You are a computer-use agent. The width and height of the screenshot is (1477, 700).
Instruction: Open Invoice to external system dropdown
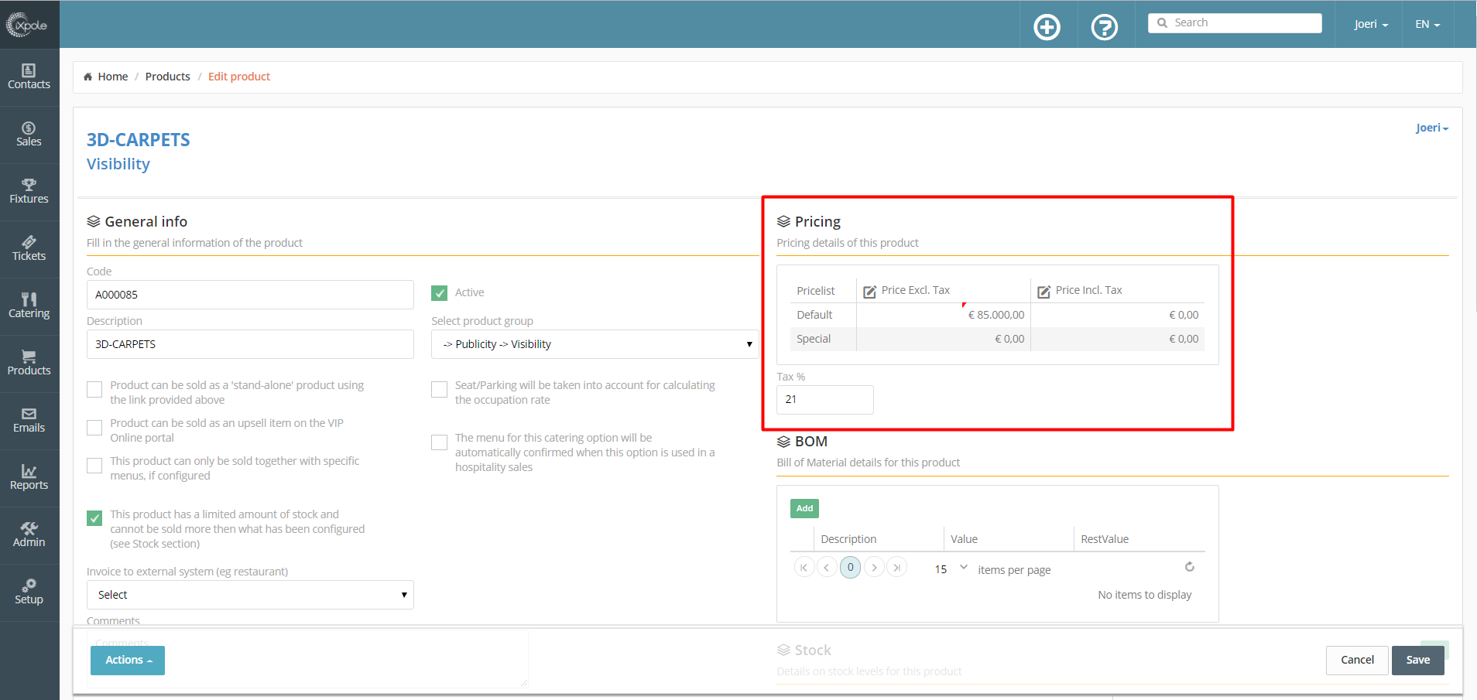click(x=250, y=595)
